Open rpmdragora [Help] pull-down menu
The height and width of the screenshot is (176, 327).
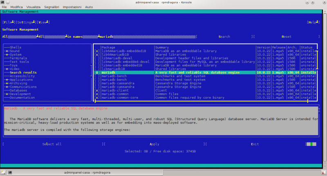[313, 22]
